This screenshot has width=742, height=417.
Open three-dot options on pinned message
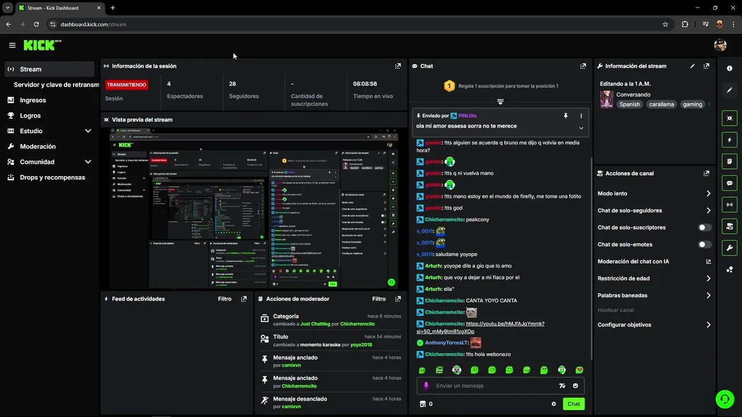pos(581,116)
